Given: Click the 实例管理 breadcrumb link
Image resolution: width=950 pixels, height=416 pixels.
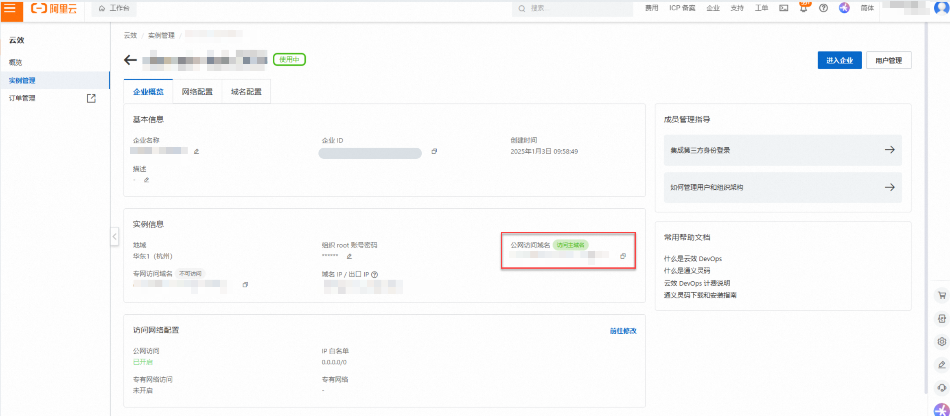Looking at the screenshot, I should [x=161, y=35].
